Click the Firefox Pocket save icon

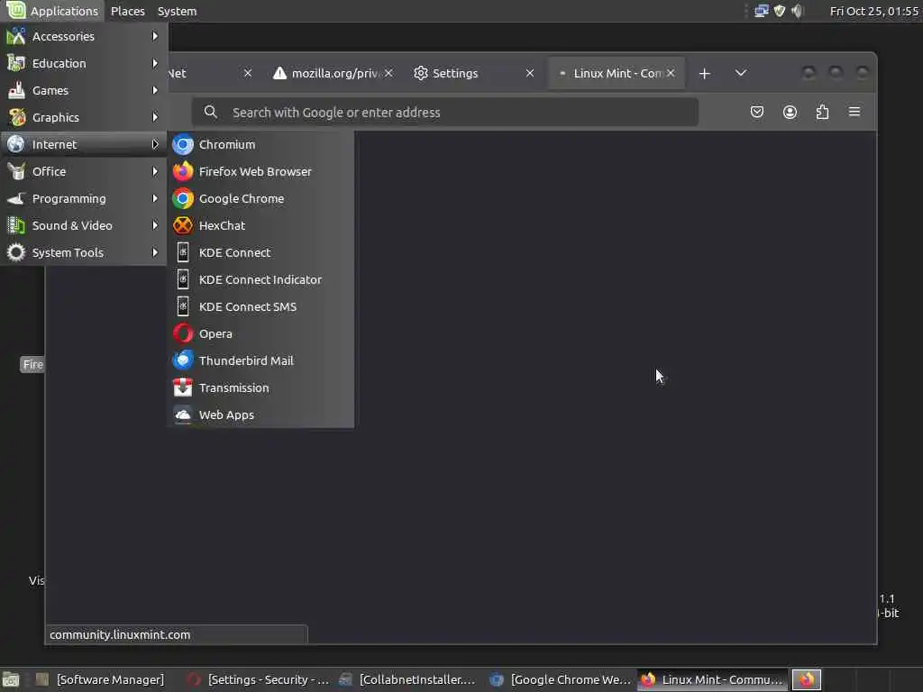tap(757, 112)
